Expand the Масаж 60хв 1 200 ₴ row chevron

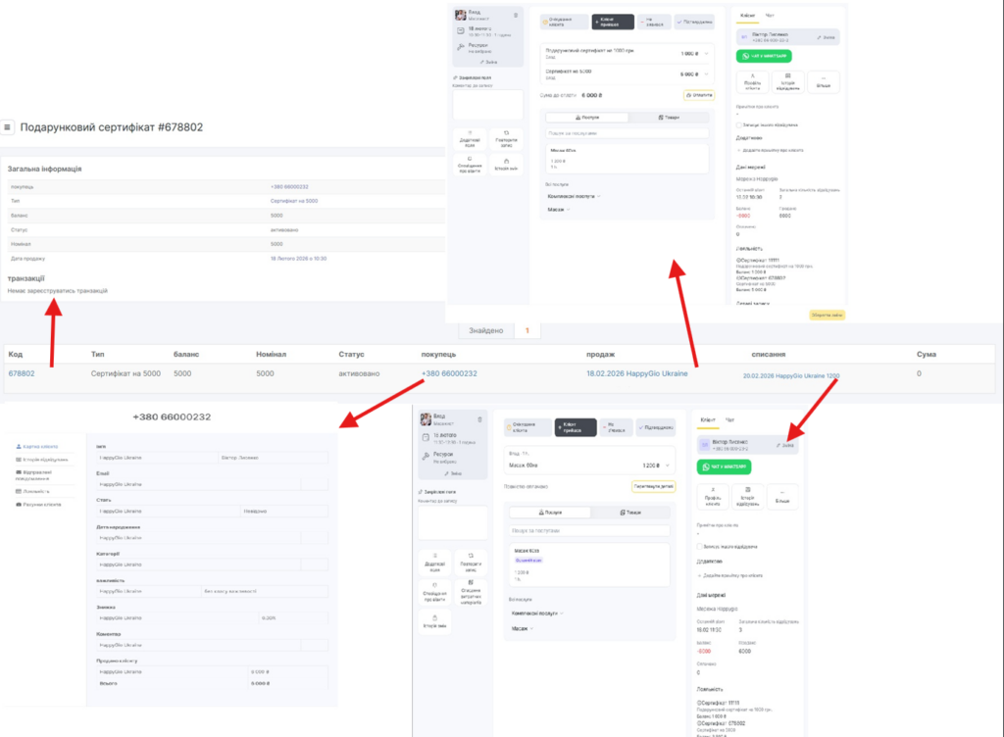click(x=669, y=465)
